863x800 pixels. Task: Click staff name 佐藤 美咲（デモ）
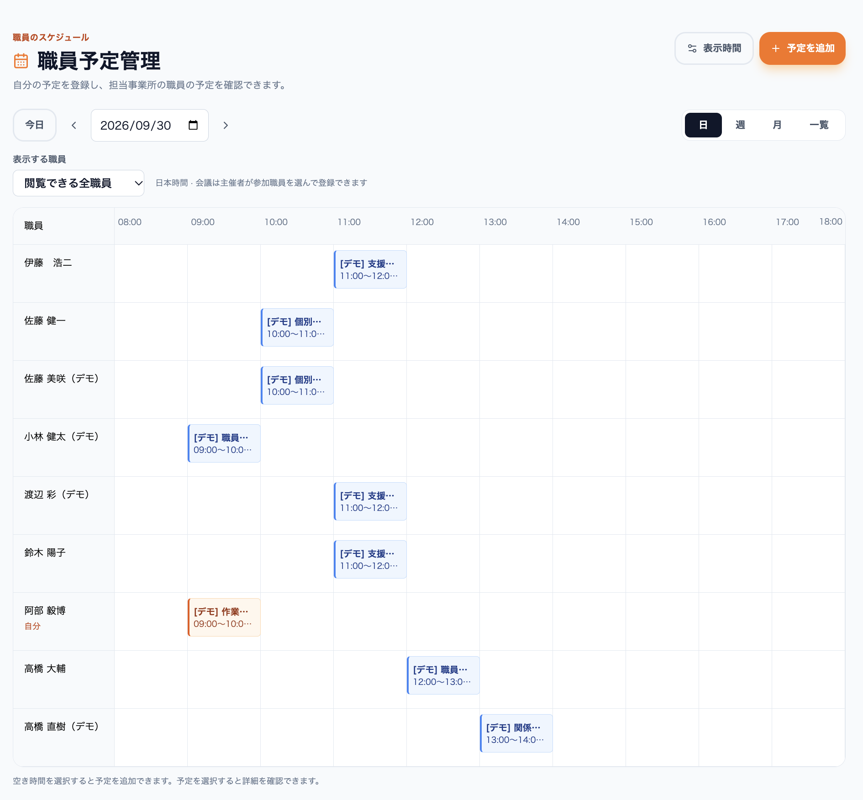[x=62, y=379]
